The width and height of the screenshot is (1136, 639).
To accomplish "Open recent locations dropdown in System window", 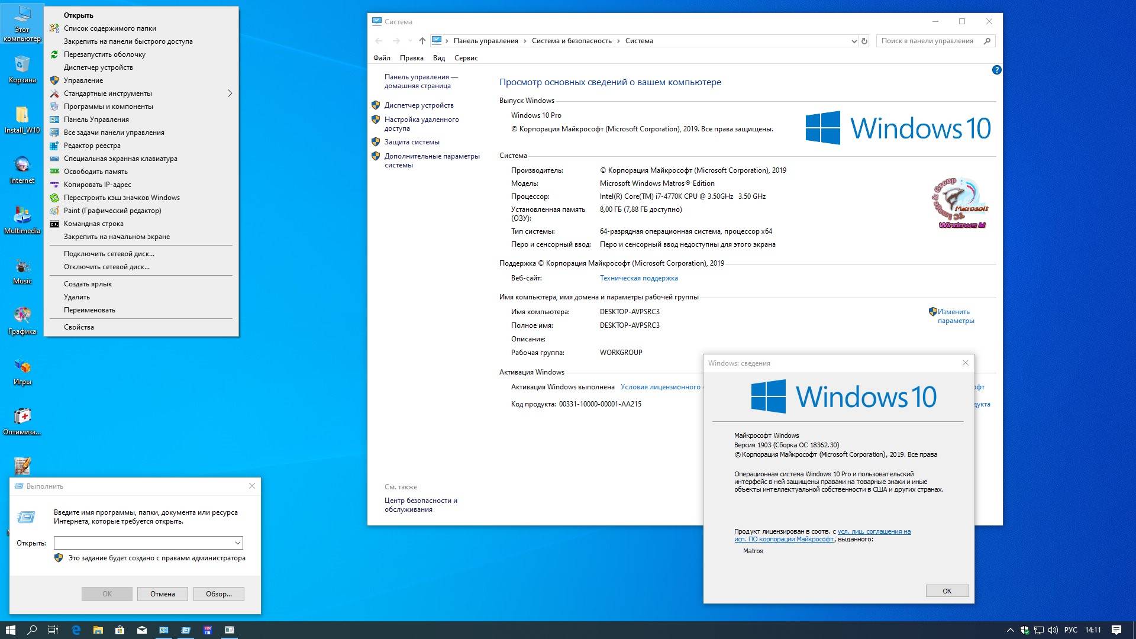I will (x=410, y=41).
